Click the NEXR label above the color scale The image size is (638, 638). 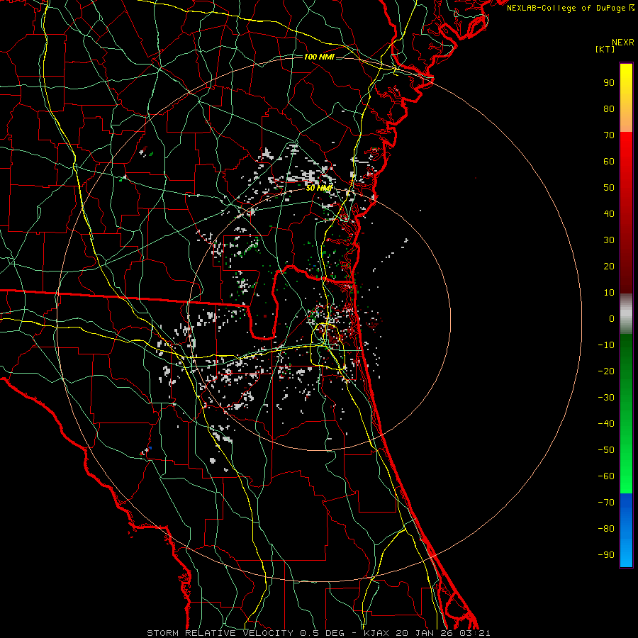pos(622,42)
